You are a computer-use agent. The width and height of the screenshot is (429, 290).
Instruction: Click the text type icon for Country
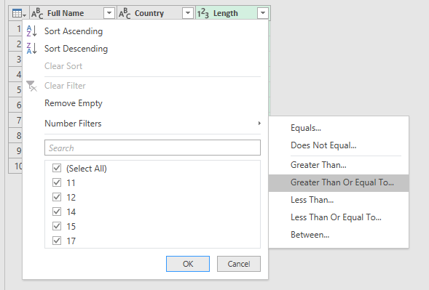[125, 13]
